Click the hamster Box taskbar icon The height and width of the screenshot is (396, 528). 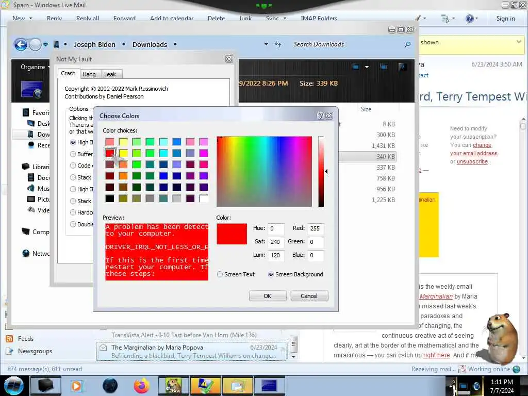tap(173, 386)
